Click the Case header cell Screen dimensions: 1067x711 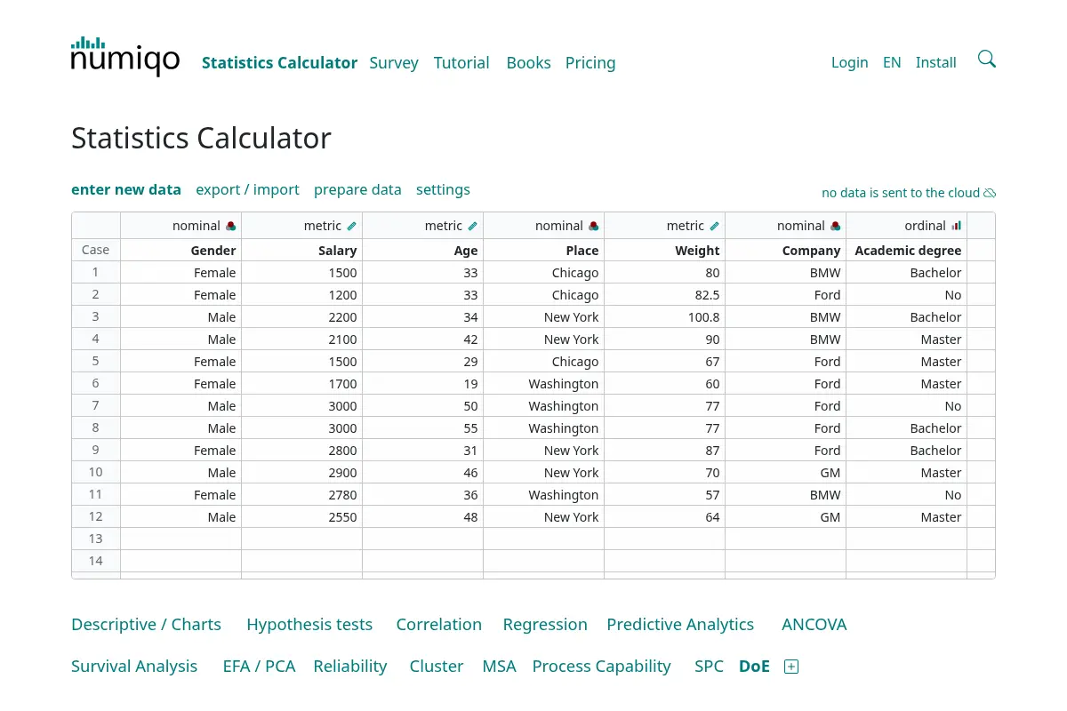[x=96, y=251]
